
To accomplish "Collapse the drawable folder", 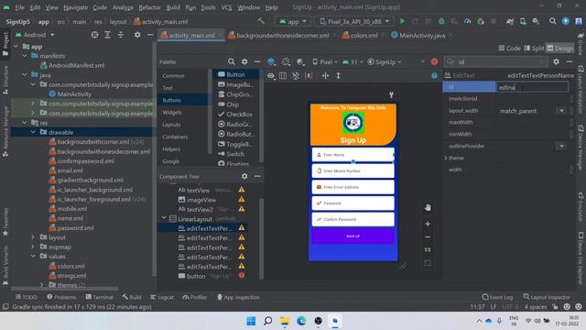I will point(33,132).
